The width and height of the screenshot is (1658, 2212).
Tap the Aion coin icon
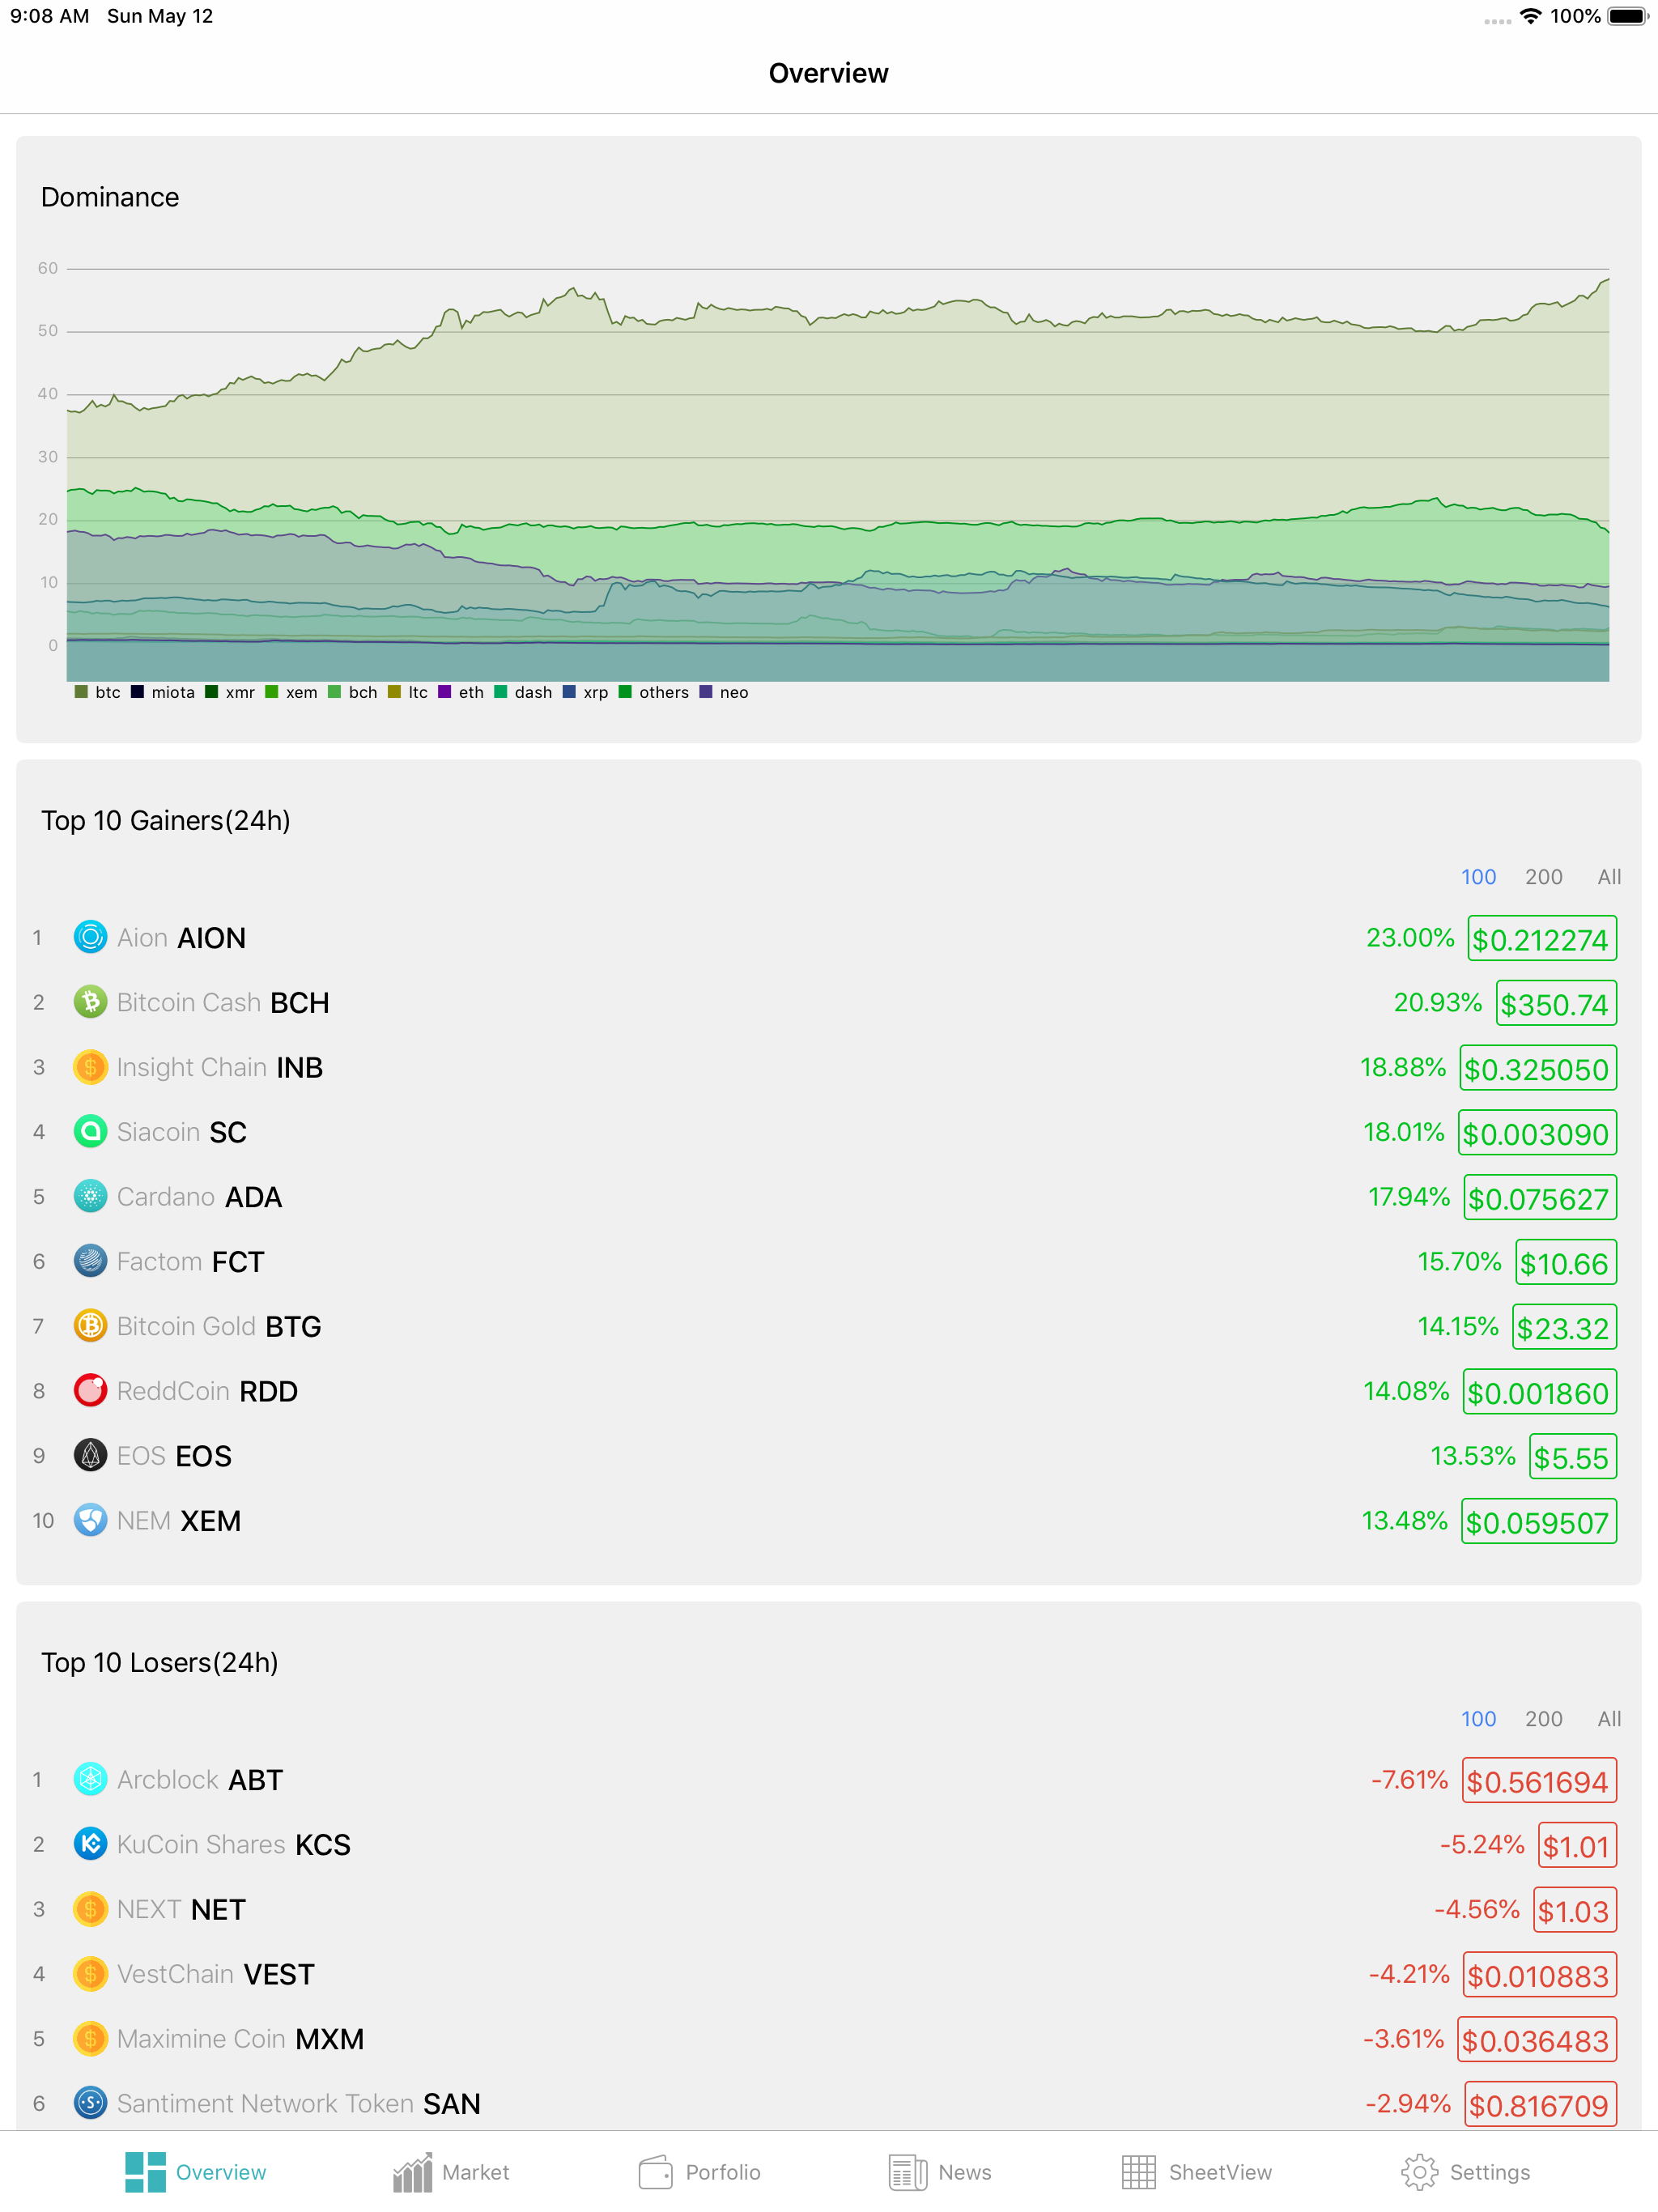[90, 937]
